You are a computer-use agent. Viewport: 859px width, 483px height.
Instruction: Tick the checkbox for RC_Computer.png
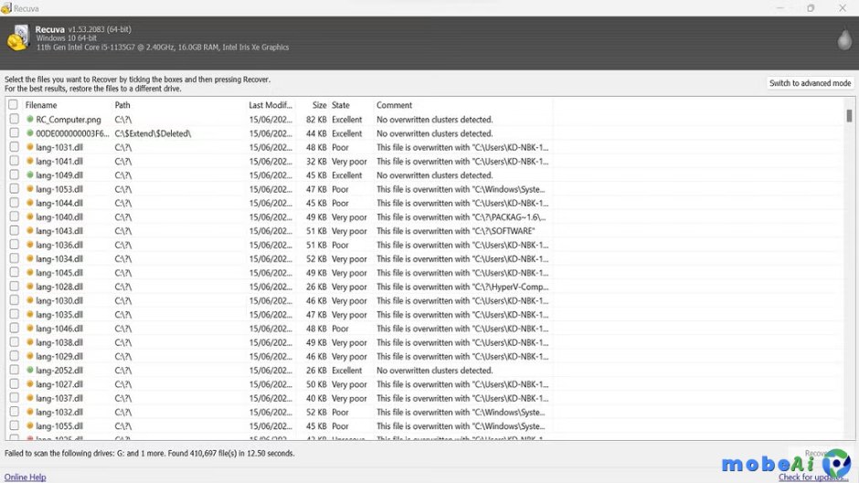[14, 120]
